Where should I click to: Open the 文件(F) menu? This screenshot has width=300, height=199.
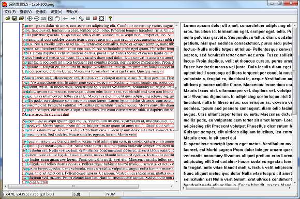click(10, 12)
